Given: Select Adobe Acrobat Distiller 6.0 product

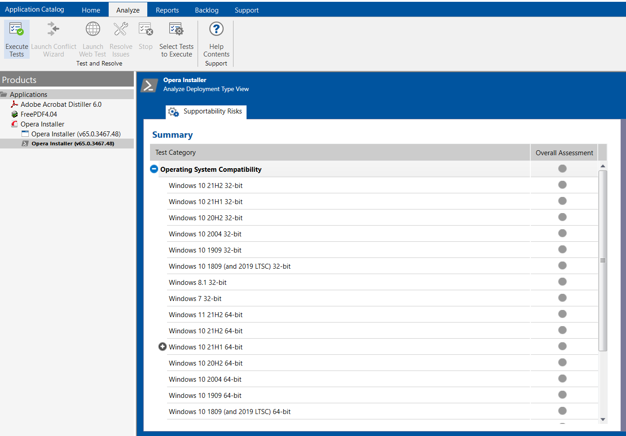Looking at the screenshot, I should pos(61,105).
